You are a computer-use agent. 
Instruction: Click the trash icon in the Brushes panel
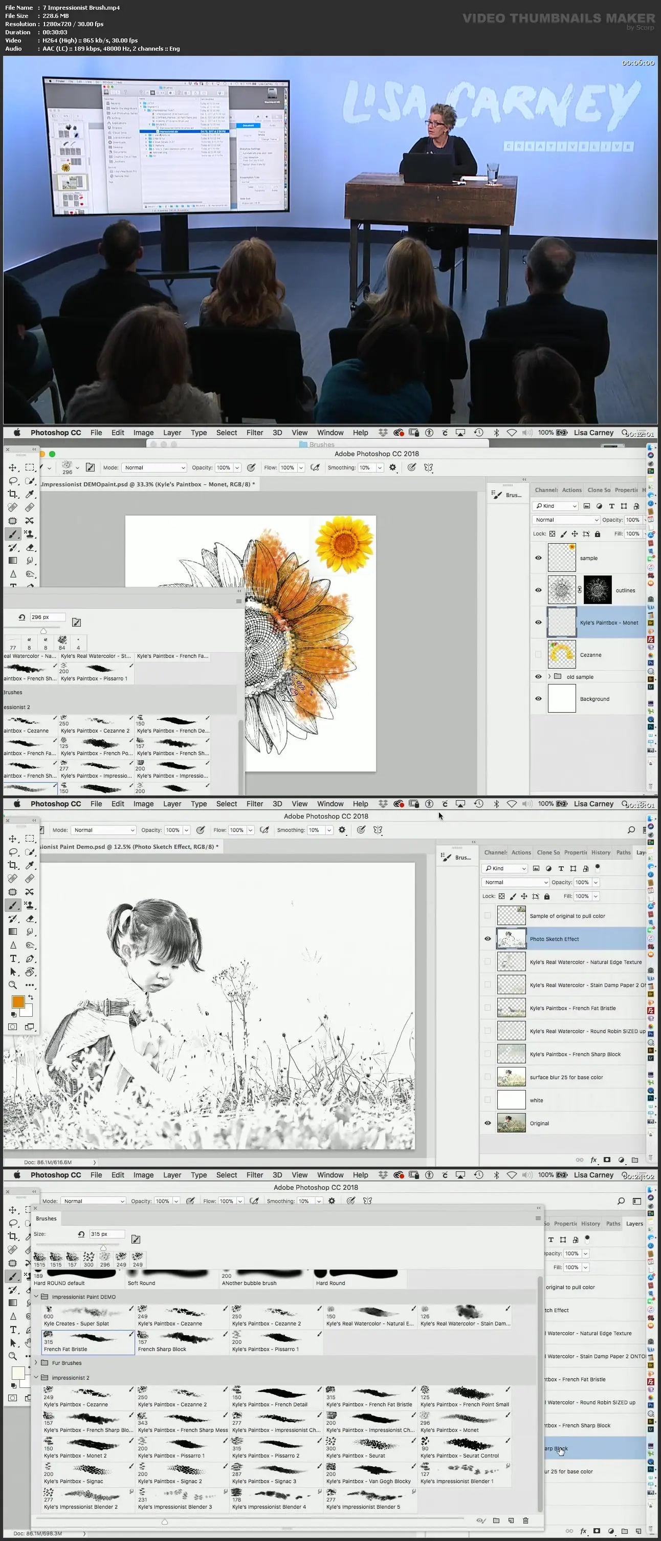pyautogui.click(x=525, y=1520)
